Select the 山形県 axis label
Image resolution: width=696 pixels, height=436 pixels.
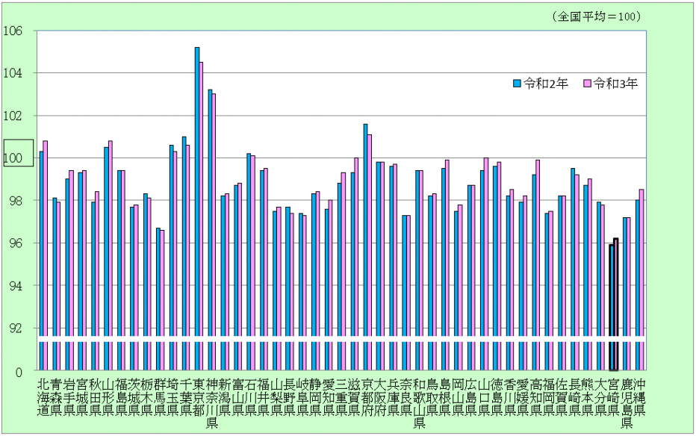pos(108,397)
